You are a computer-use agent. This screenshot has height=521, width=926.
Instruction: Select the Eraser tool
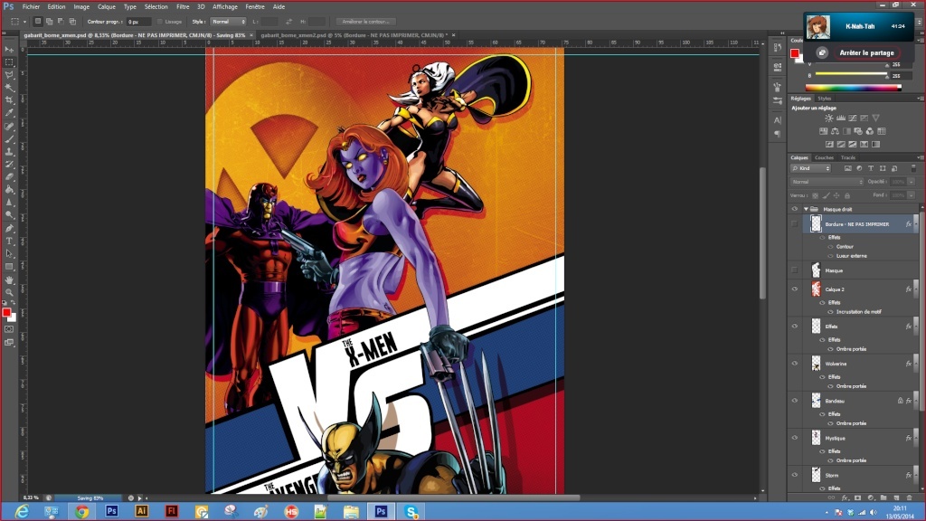[9, 176]
